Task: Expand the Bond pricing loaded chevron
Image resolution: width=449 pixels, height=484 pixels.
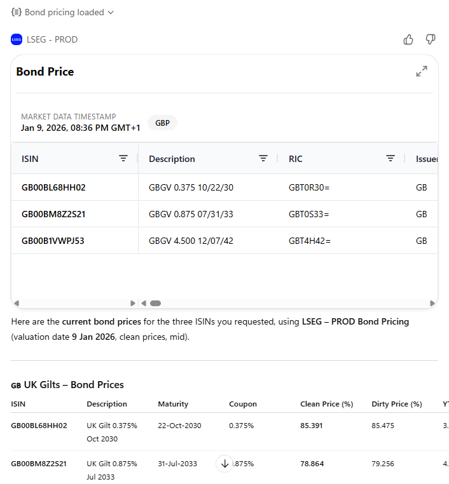Action: tap(111, 12)
